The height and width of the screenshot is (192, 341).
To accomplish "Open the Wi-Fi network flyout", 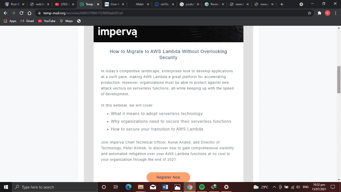I will point(293,187).
